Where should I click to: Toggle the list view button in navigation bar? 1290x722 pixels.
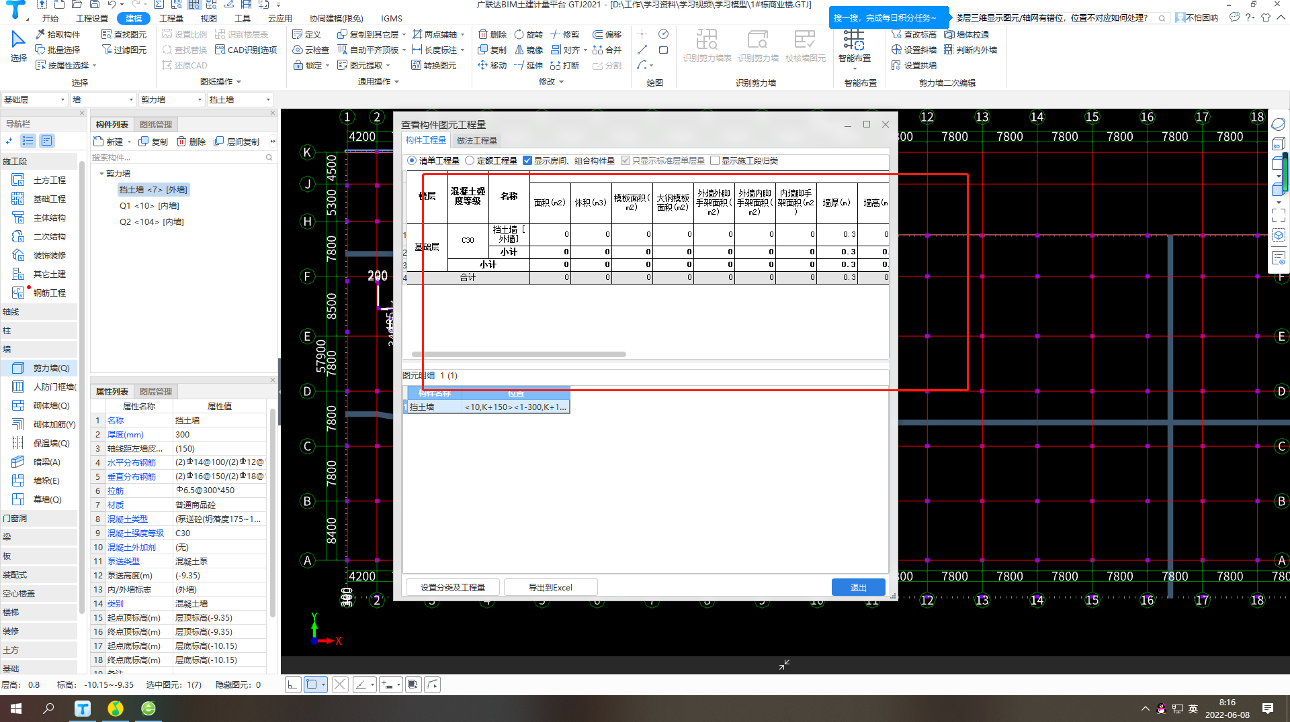pyautogui.click(x=28, y=141)
